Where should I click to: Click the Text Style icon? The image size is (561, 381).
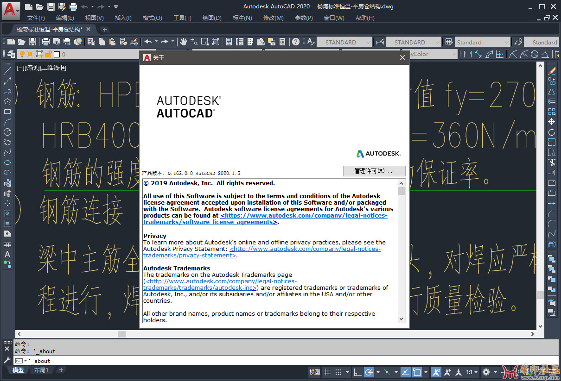click(x=311, y=42)
